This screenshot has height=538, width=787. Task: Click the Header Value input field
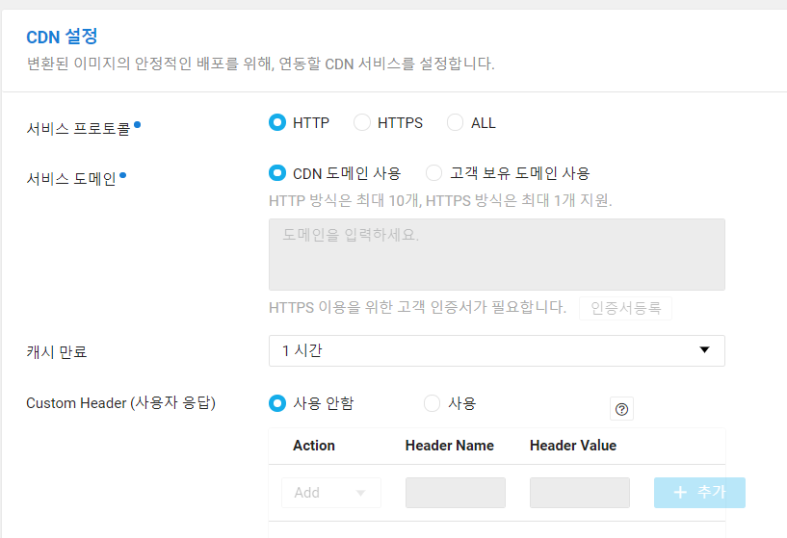coord(580,493)
